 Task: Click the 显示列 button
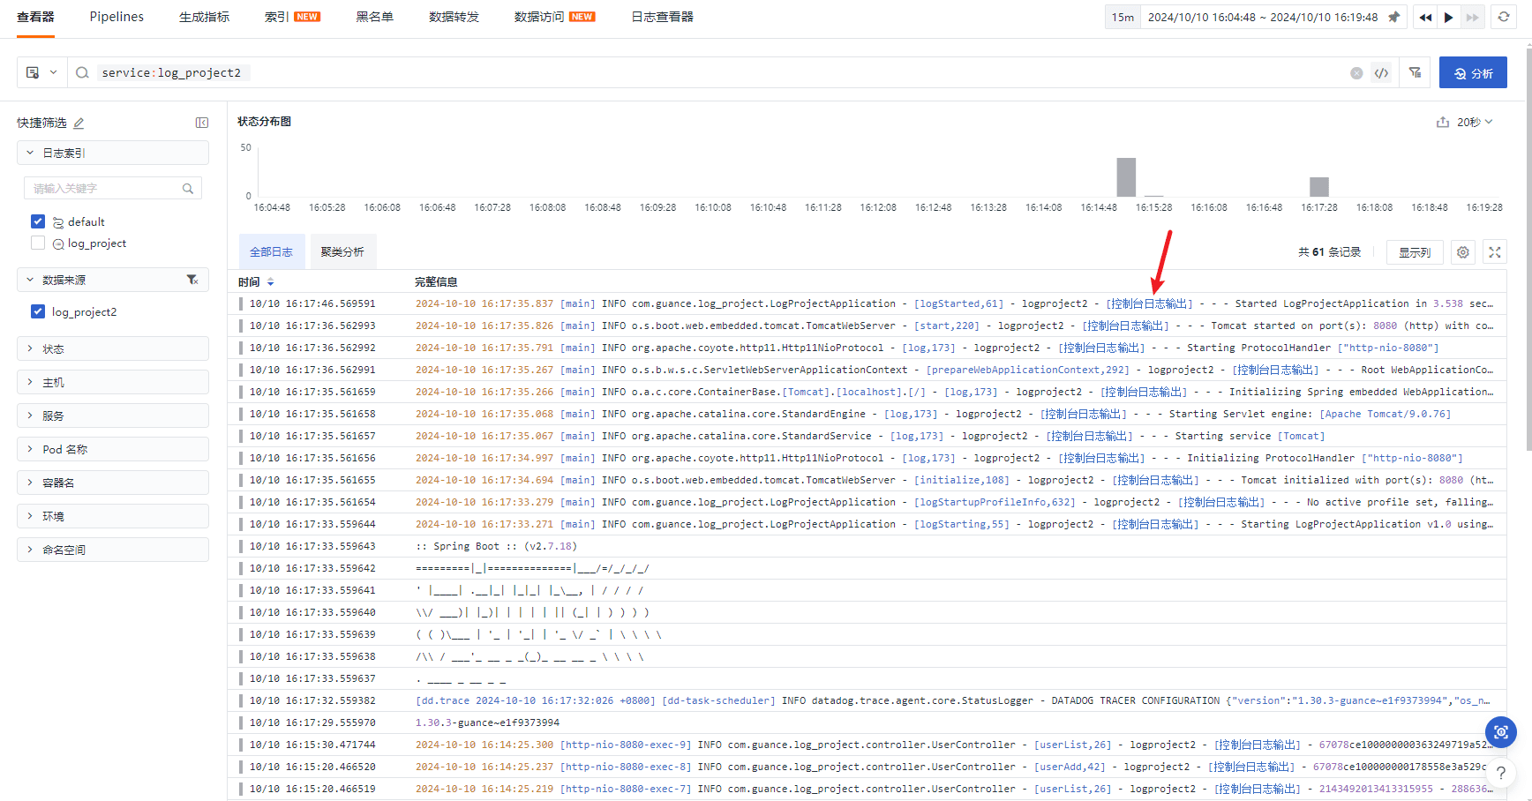coord(1415,252)
